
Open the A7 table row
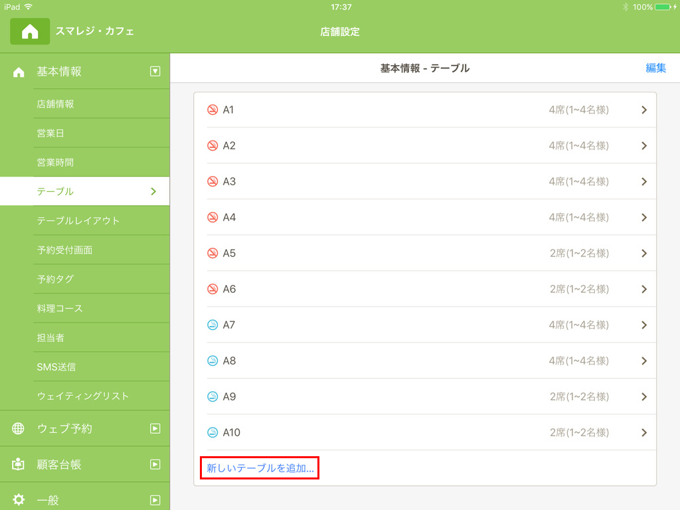click(x=425, y=325)
